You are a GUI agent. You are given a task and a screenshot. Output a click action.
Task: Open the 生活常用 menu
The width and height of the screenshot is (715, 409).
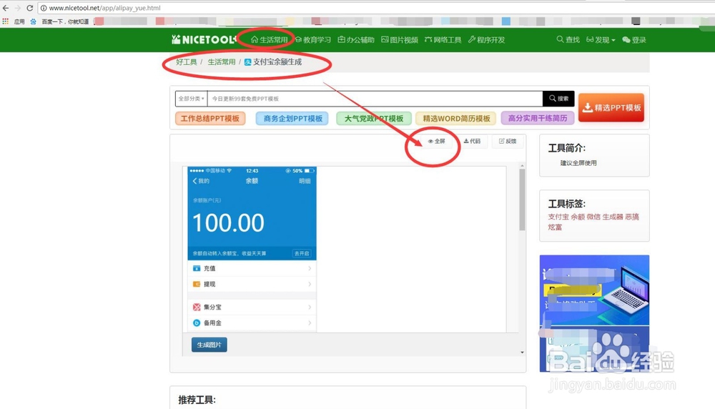pyautogui.click(x=269, y=39)
